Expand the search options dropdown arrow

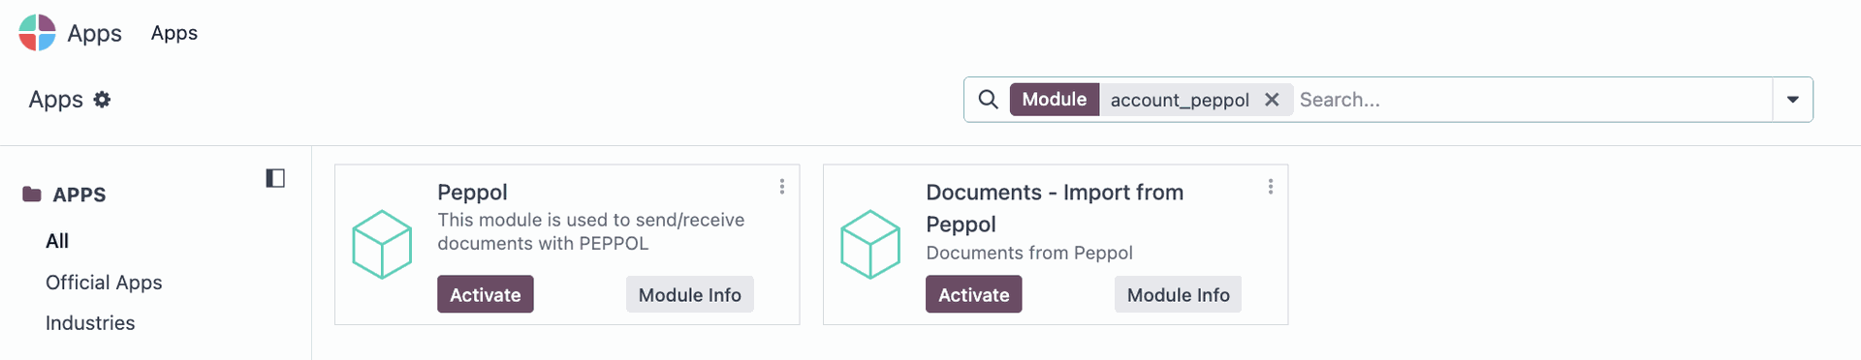1793,100
